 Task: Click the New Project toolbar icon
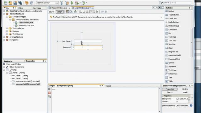click(10, 3)
